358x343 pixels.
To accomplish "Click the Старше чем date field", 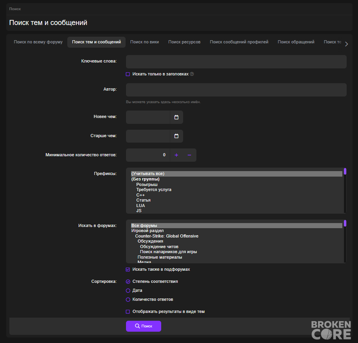I will (148, 136).
